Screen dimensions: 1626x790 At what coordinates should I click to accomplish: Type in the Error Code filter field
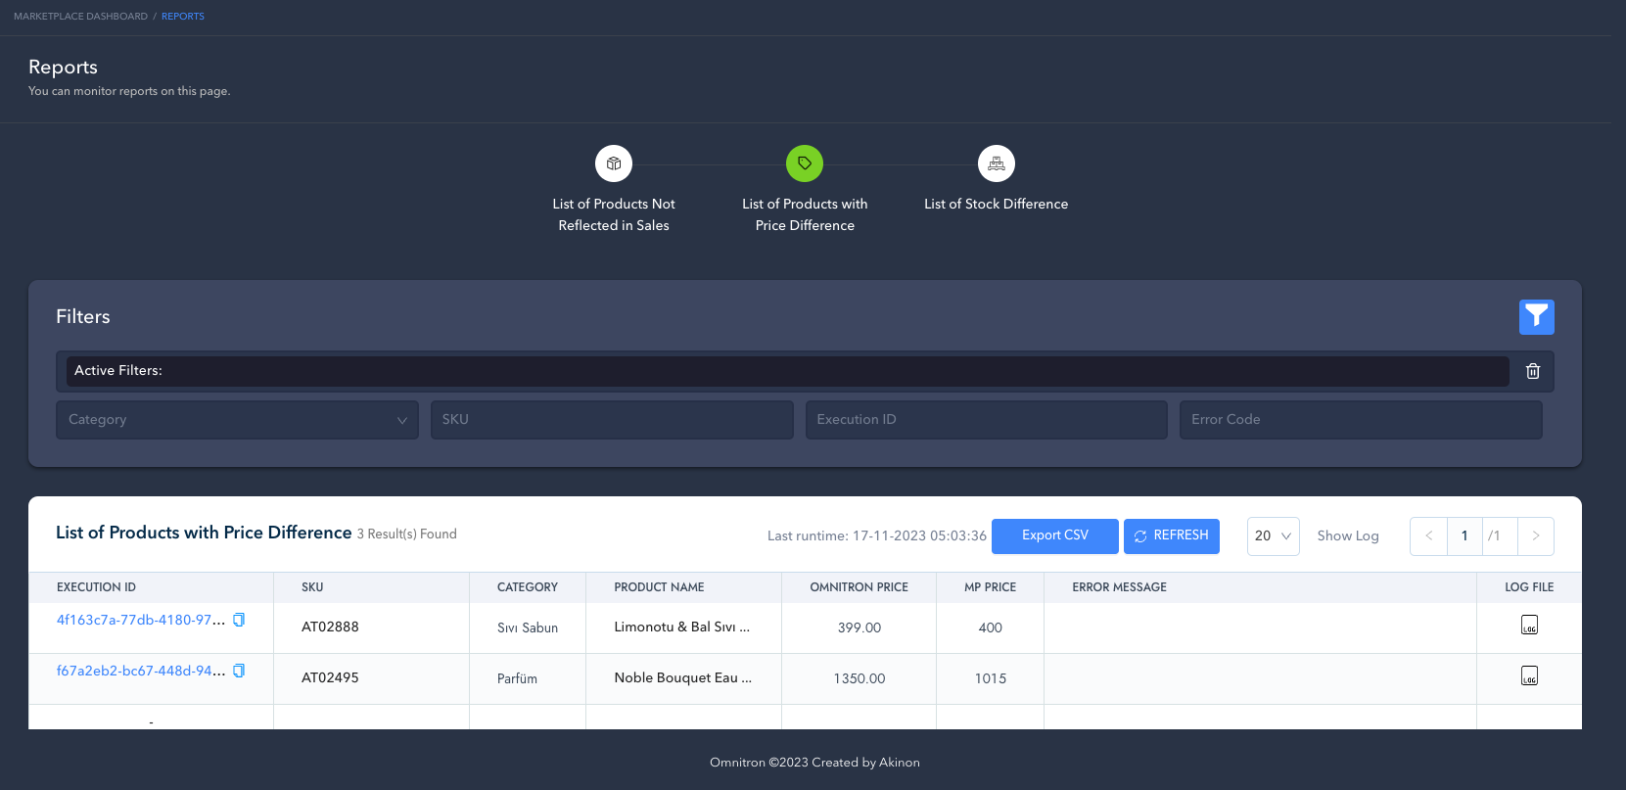(x=1360, y=420)
